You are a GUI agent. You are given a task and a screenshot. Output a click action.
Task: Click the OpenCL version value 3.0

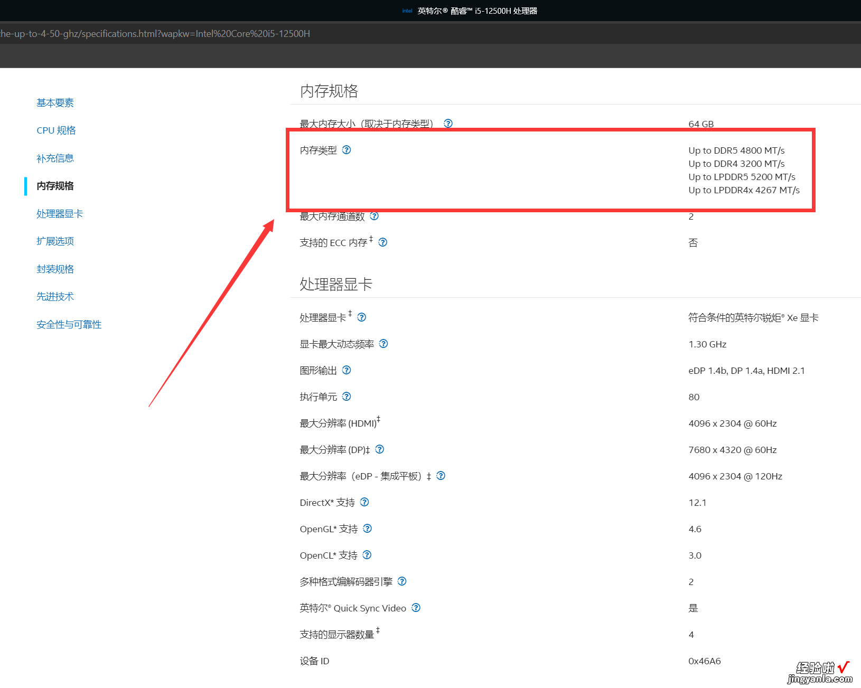pyautogui.click(x=695, y=555)
